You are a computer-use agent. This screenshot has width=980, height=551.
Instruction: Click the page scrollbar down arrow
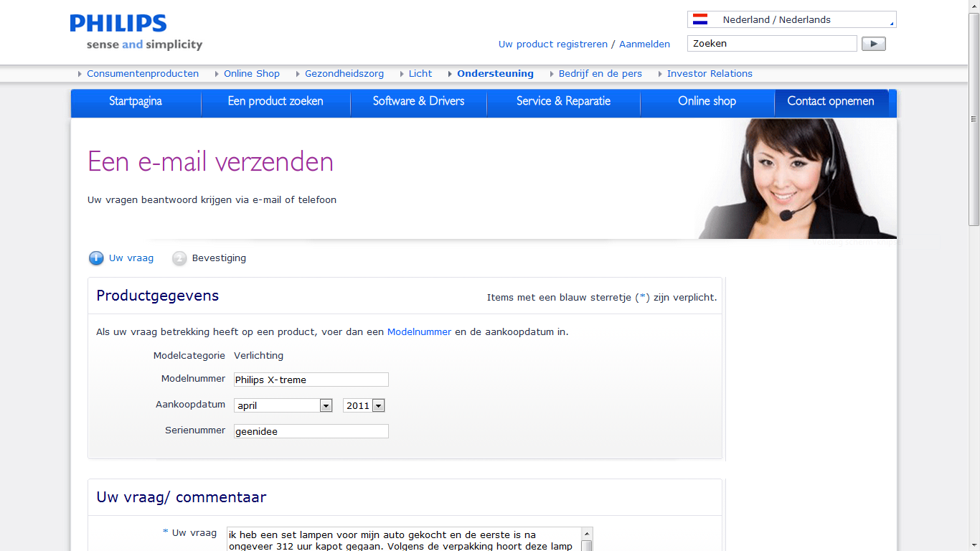click(974, 545)
